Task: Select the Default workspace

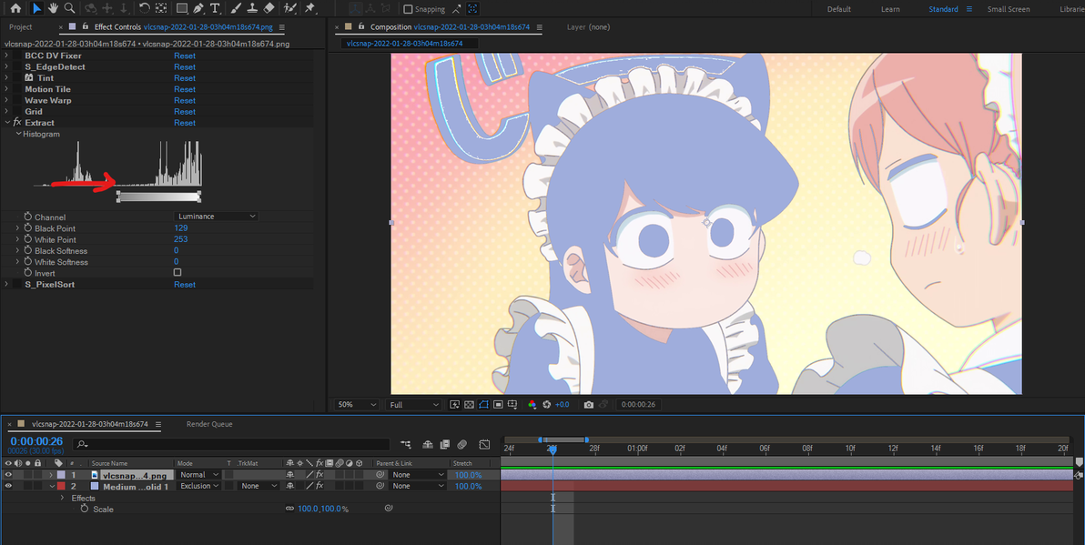Action: [x=838, y=9]
